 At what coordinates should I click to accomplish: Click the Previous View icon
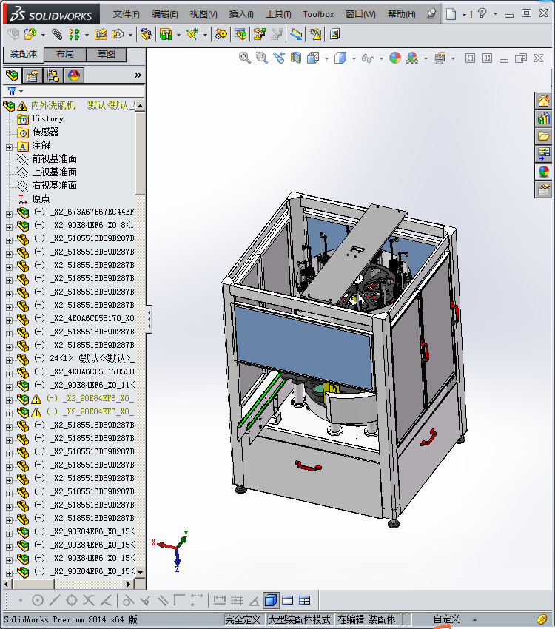pos(279,58)
